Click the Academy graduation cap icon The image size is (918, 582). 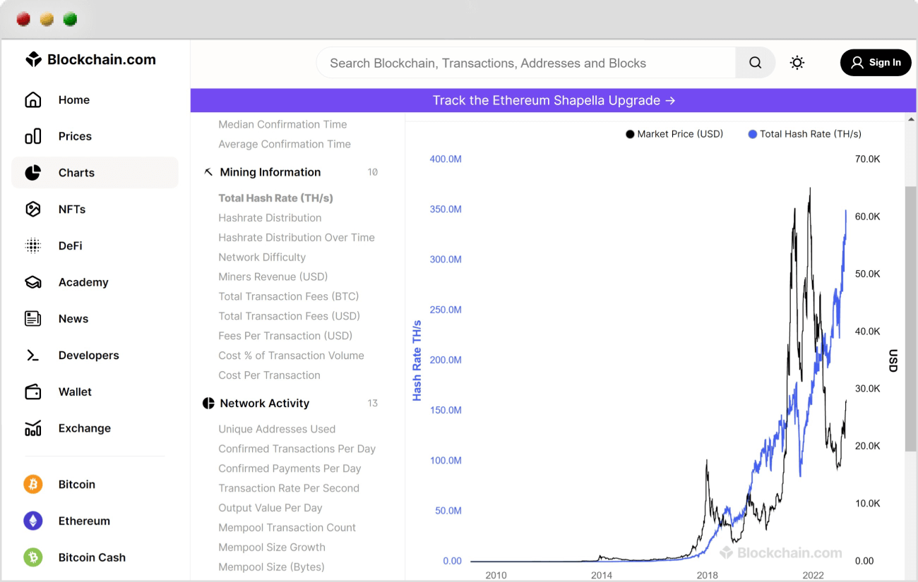click(33, 282)
